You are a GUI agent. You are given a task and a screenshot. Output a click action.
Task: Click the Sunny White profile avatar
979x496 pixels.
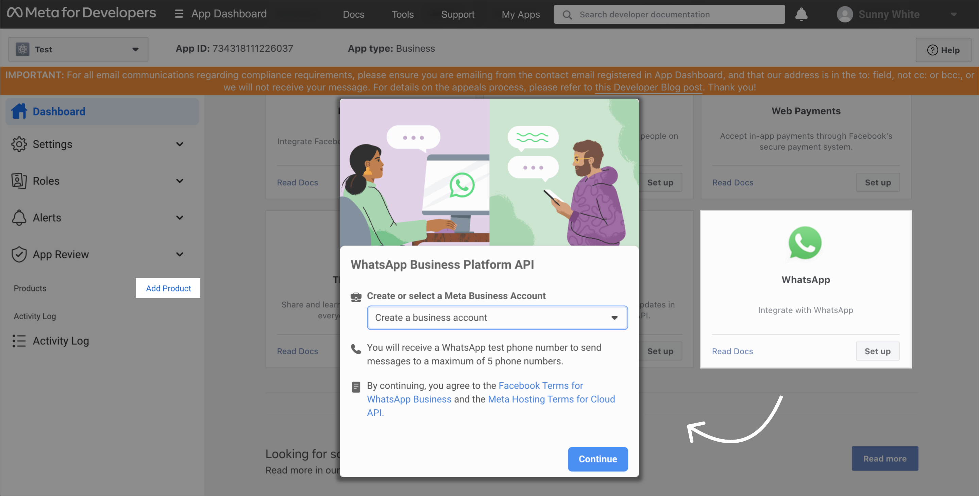click(x=844, y=14)
